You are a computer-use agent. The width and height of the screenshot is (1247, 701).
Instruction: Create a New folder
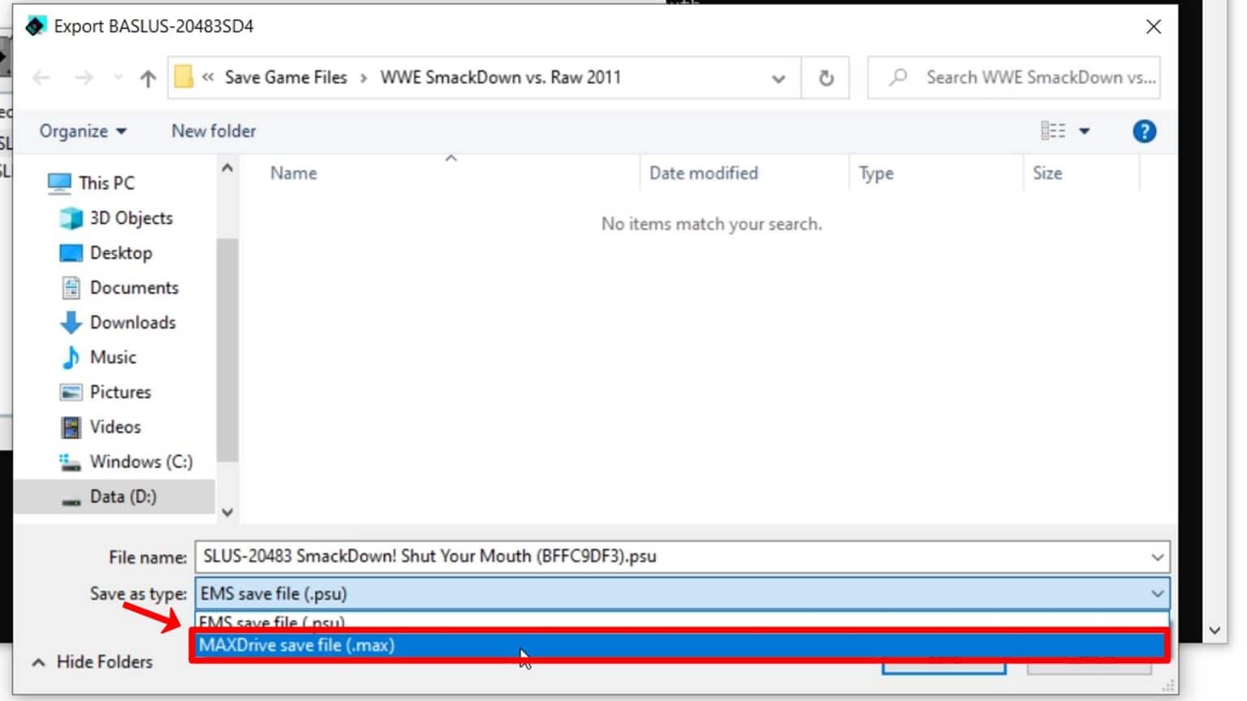[x=213, y=131]
